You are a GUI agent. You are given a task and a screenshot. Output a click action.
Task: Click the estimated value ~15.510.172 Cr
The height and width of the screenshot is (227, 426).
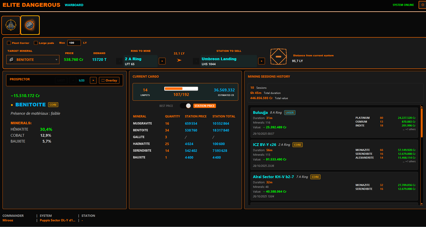click(x=25, y=96)
